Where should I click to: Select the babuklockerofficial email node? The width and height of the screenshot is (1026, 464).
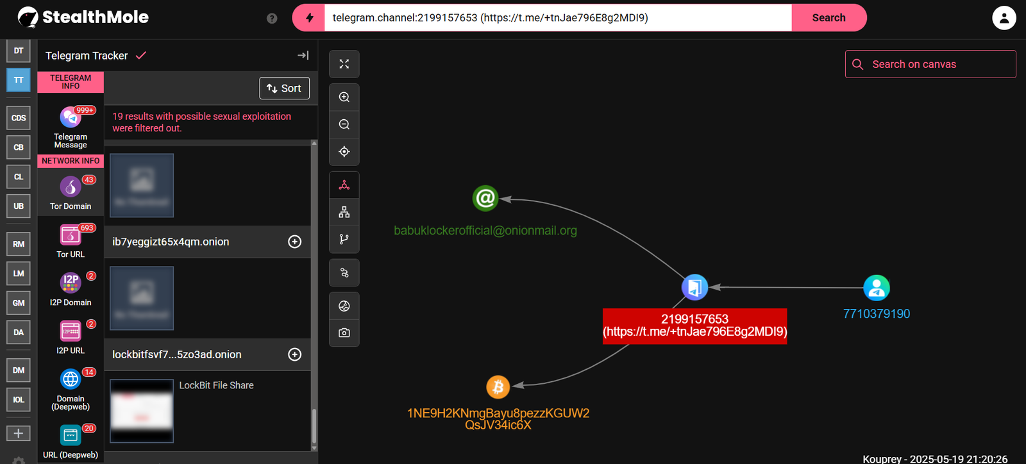(x=485, y=199)
